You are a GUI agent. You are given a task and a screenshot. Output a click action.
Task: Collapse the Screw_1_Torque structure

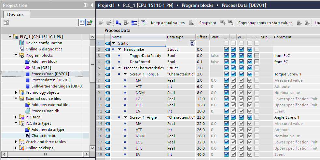point(125,74)
